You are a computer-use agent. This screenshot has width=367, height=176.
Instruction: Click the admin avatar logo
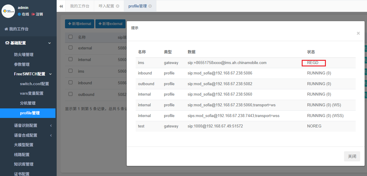coord(8,11)
